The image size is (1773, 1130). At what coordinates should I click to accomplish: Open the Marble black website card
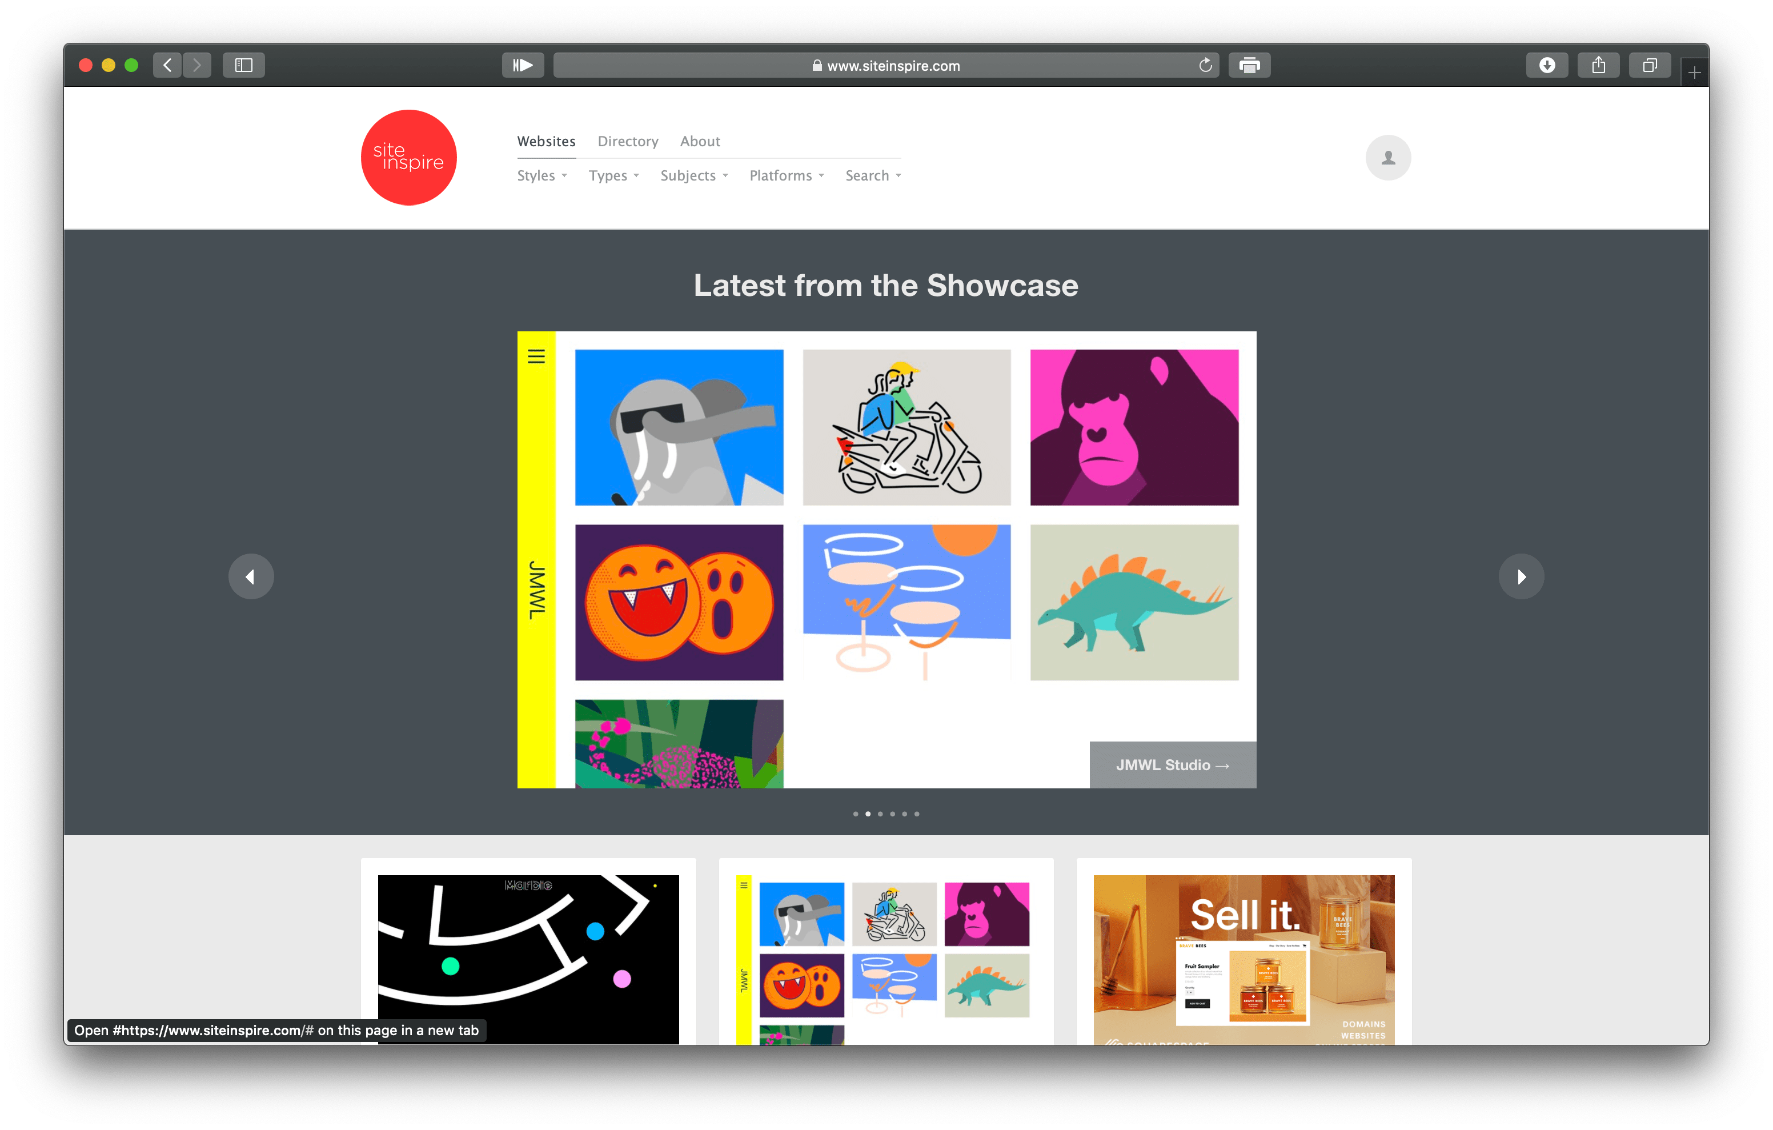pyautogui.click(x=528, y=959)
